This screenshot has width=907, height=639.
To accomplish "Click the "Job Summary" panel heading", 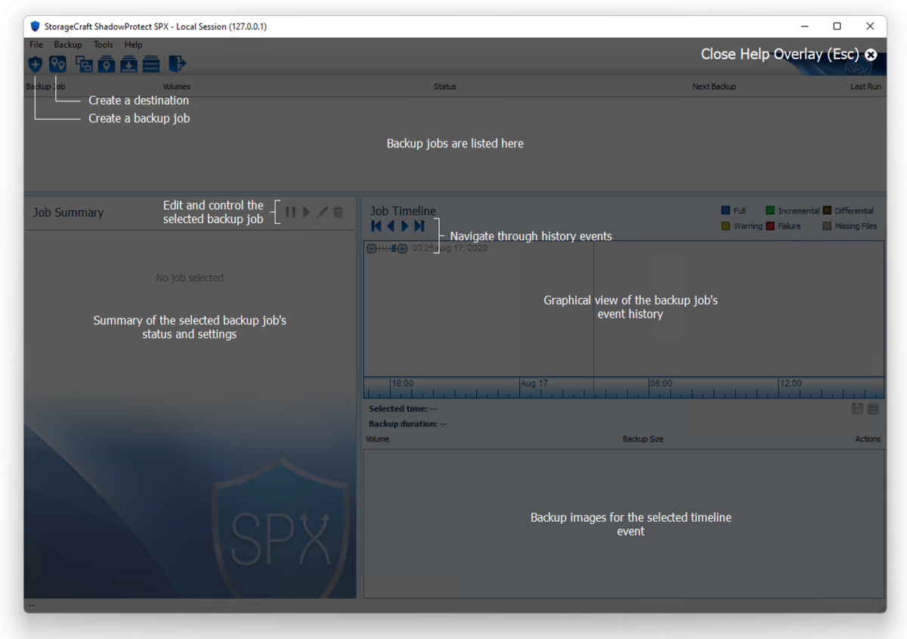I will 68,213.
